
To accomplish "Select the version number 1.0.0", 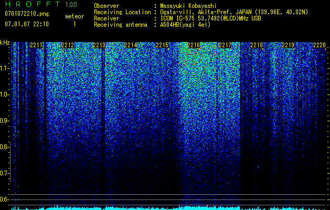I will [71, 5].
